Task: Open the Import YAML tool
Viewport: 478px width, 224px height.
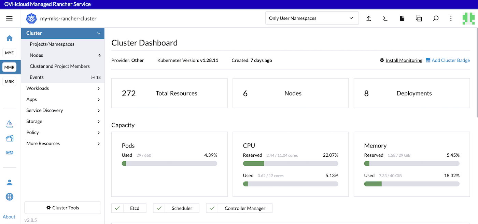Action: click(x=369, y=18)
